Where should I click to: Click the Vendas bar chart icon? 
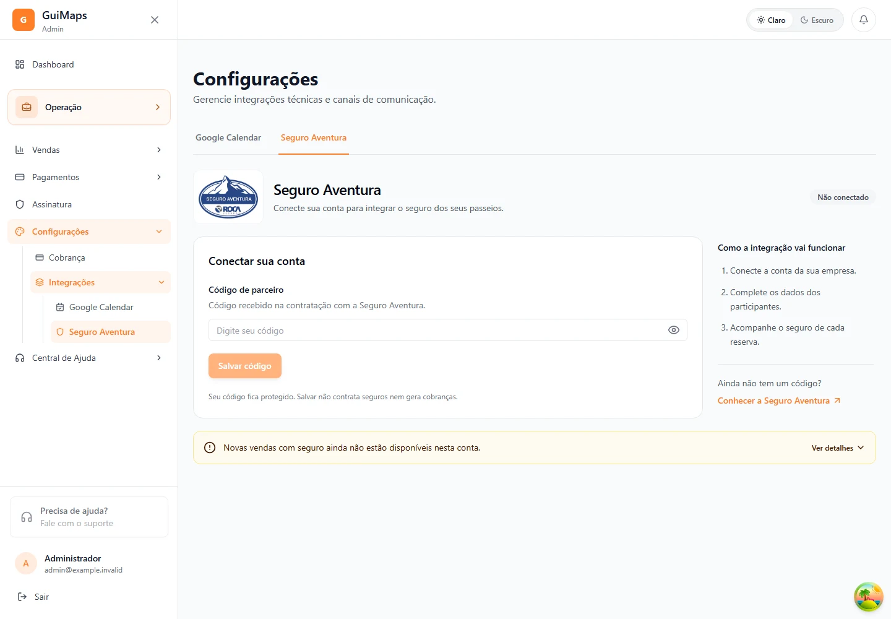click(20, 150)
